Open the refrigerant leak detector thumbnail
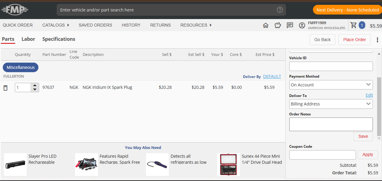The image size is (382, 181). coord(157,164)
